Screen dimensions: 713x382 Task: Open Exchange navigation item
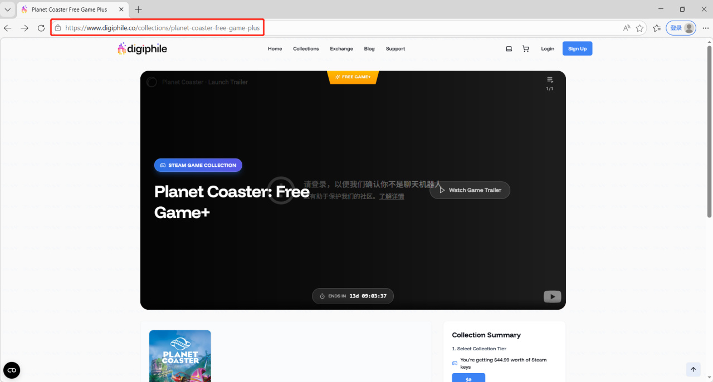point(341,49)
